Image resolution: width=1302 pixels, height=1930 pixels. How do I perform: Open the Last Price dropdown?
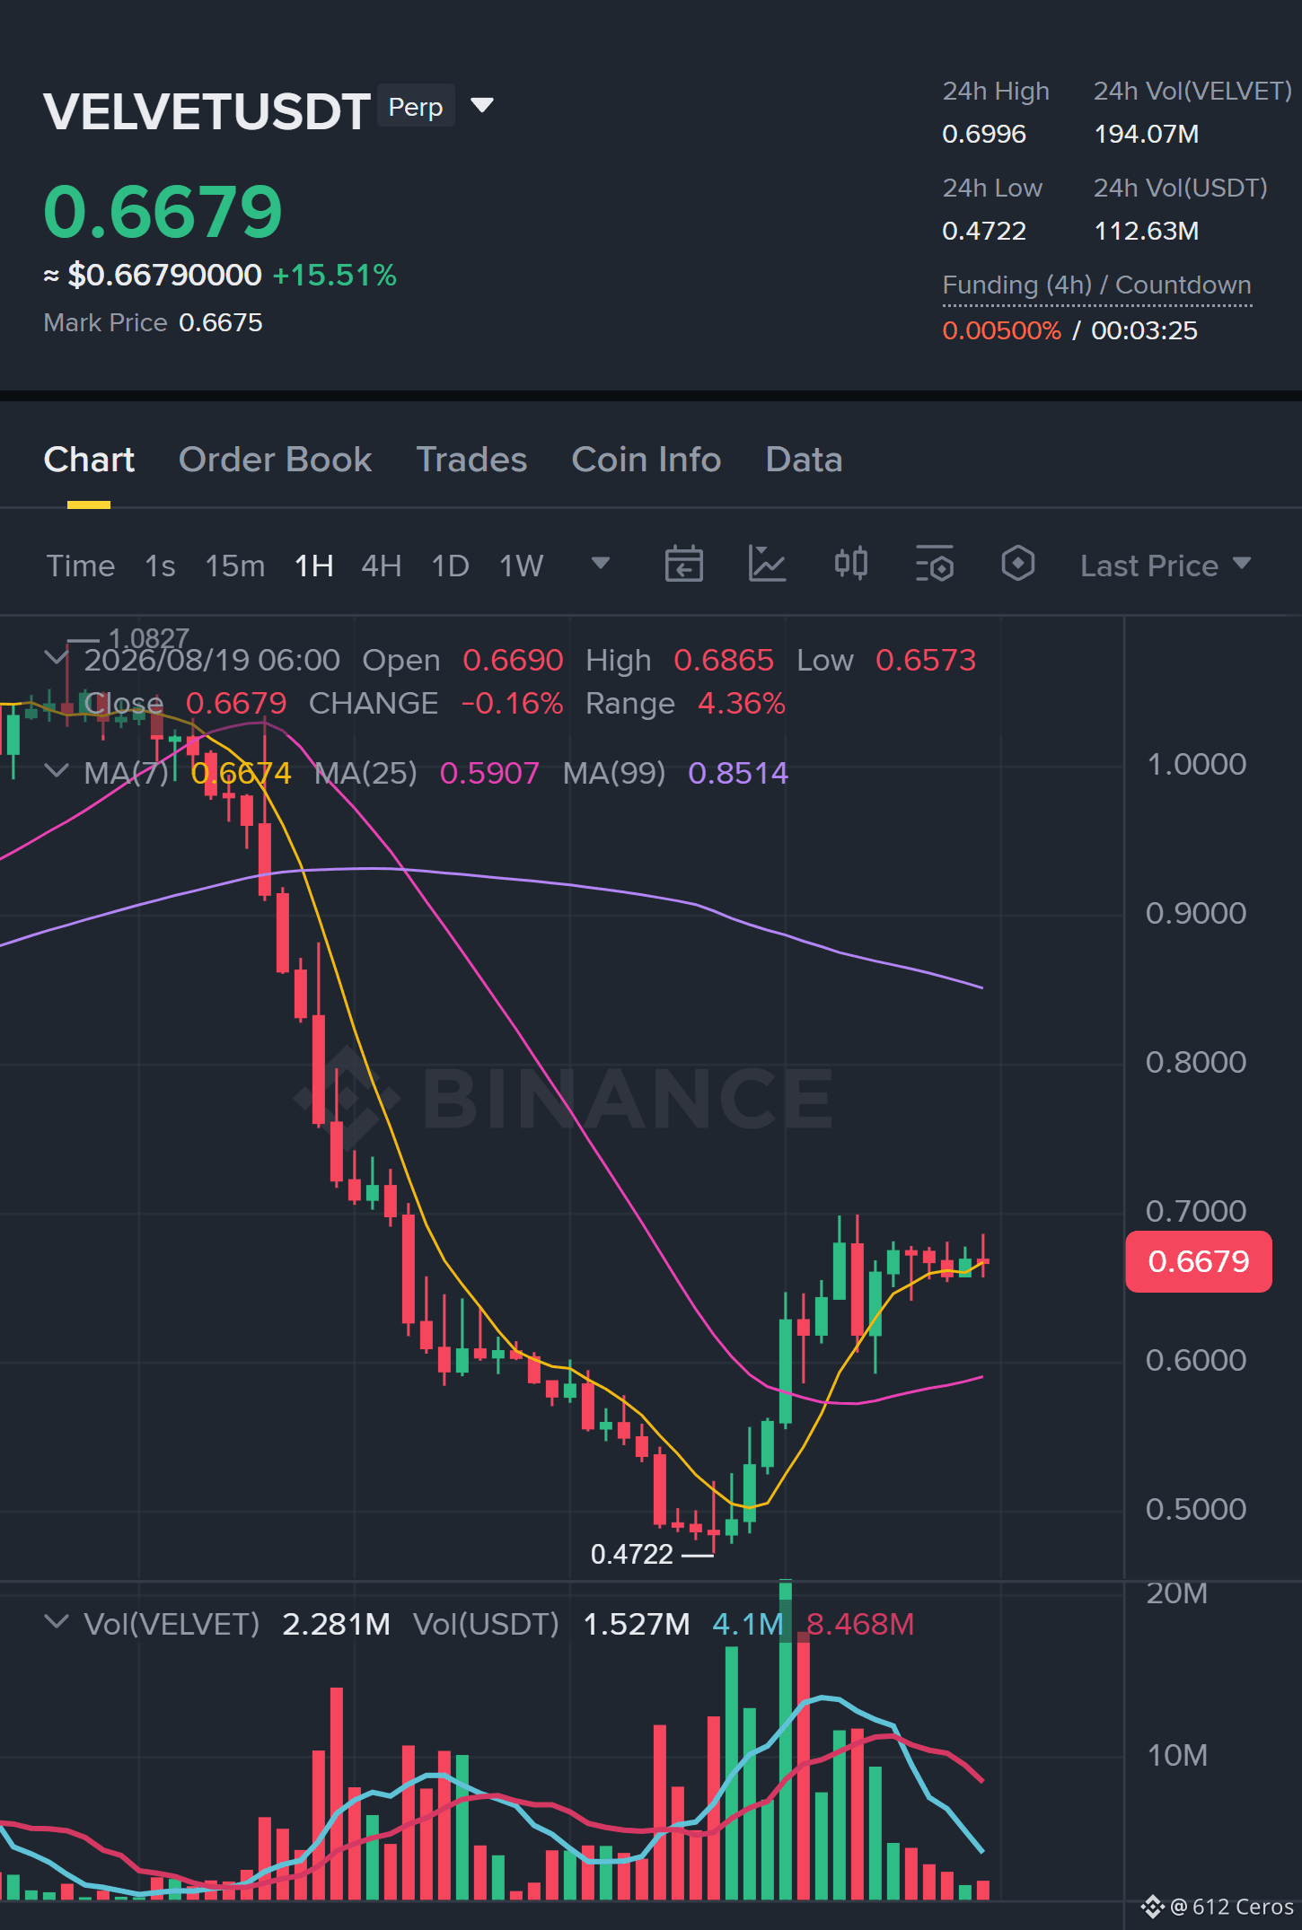[x=1166, y=566]
